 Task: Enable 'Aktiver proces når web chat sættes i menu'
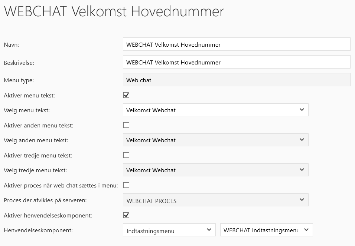126,185
